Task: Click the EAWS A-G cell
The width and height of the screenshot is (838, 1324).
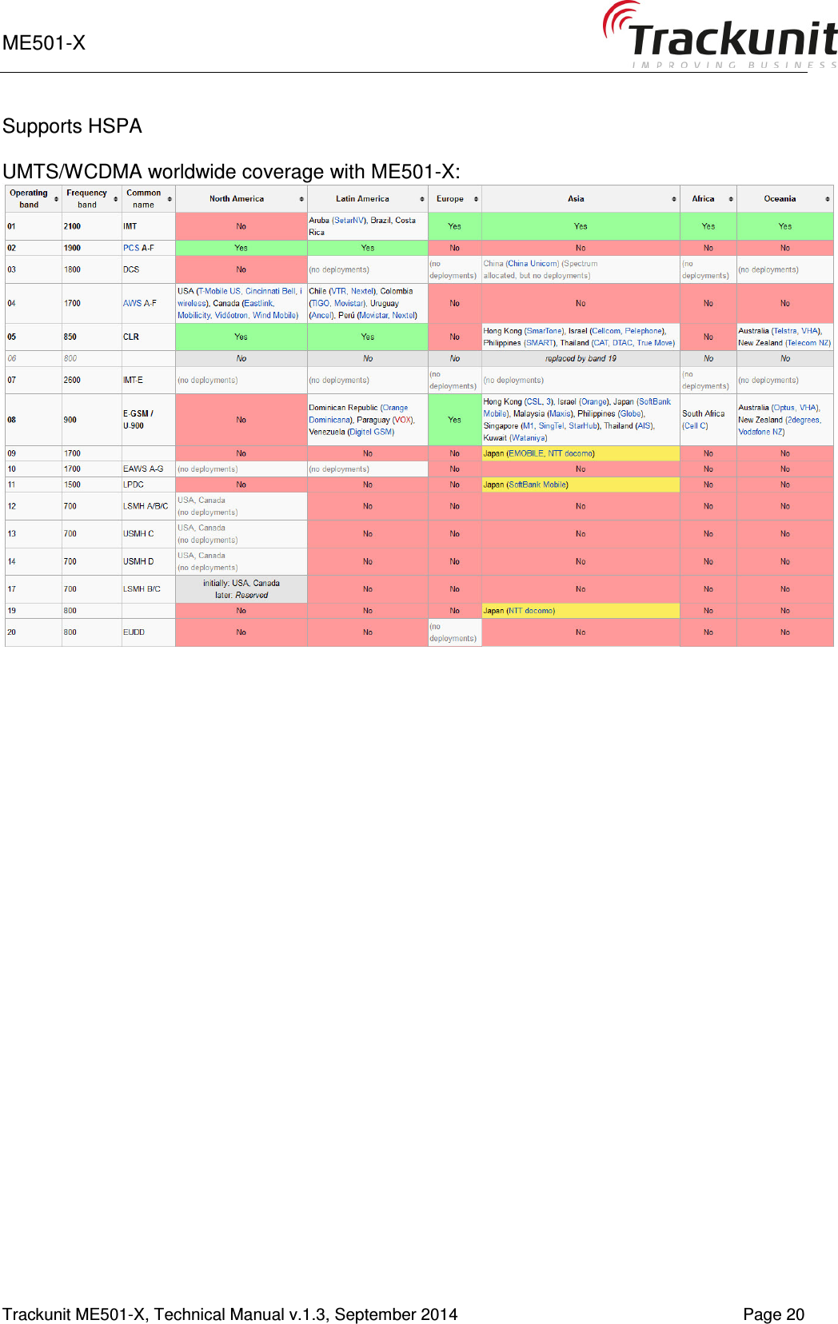Action: click(148, 469)
